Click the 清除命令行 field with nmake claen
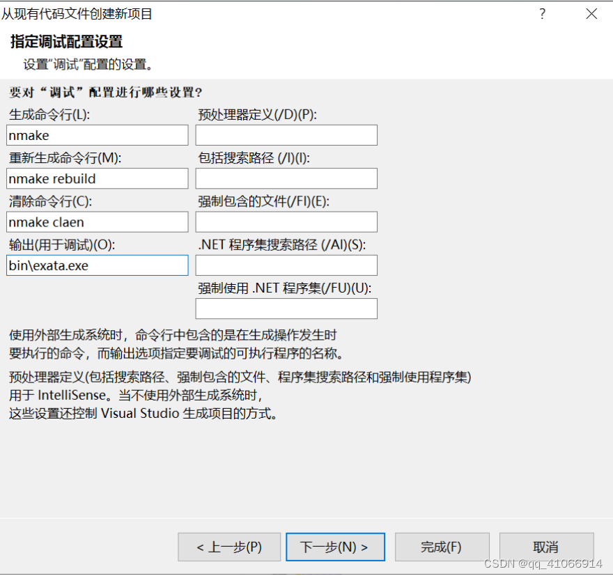Image resolution: width=613 pixels, height=576 pixels. tap(97, 221)
